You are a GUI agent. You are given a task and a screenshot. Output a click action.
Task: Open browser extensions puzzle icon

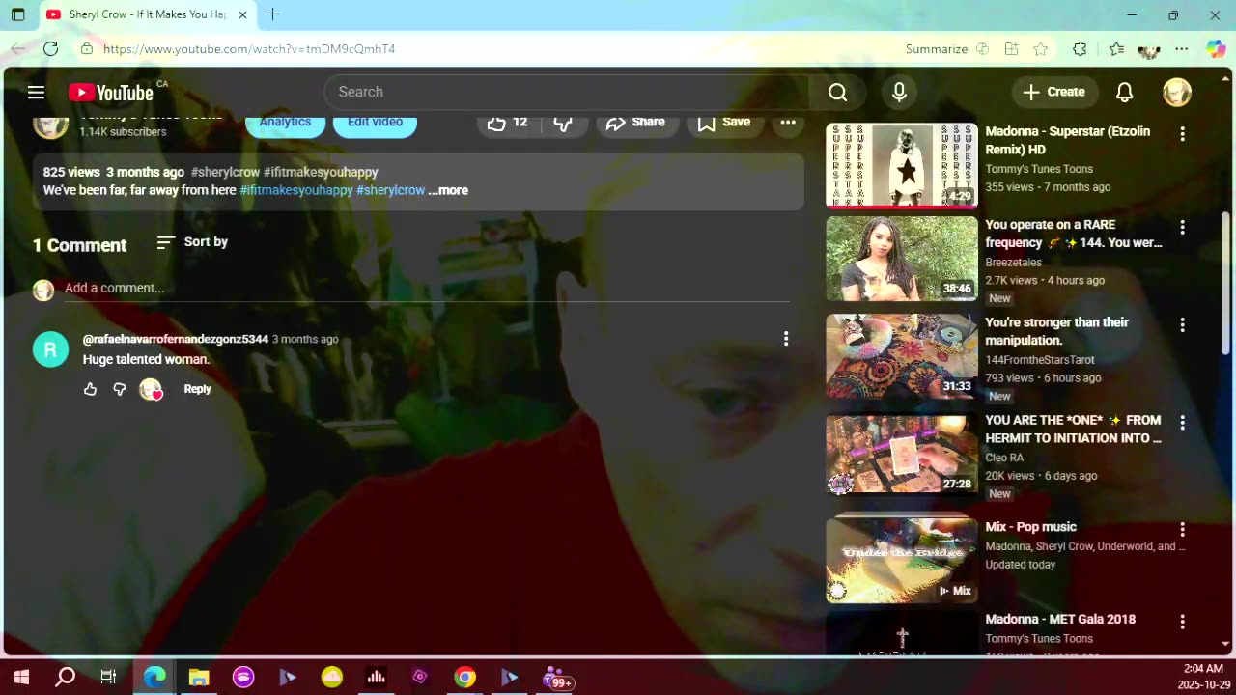(x=1080, y=48)
